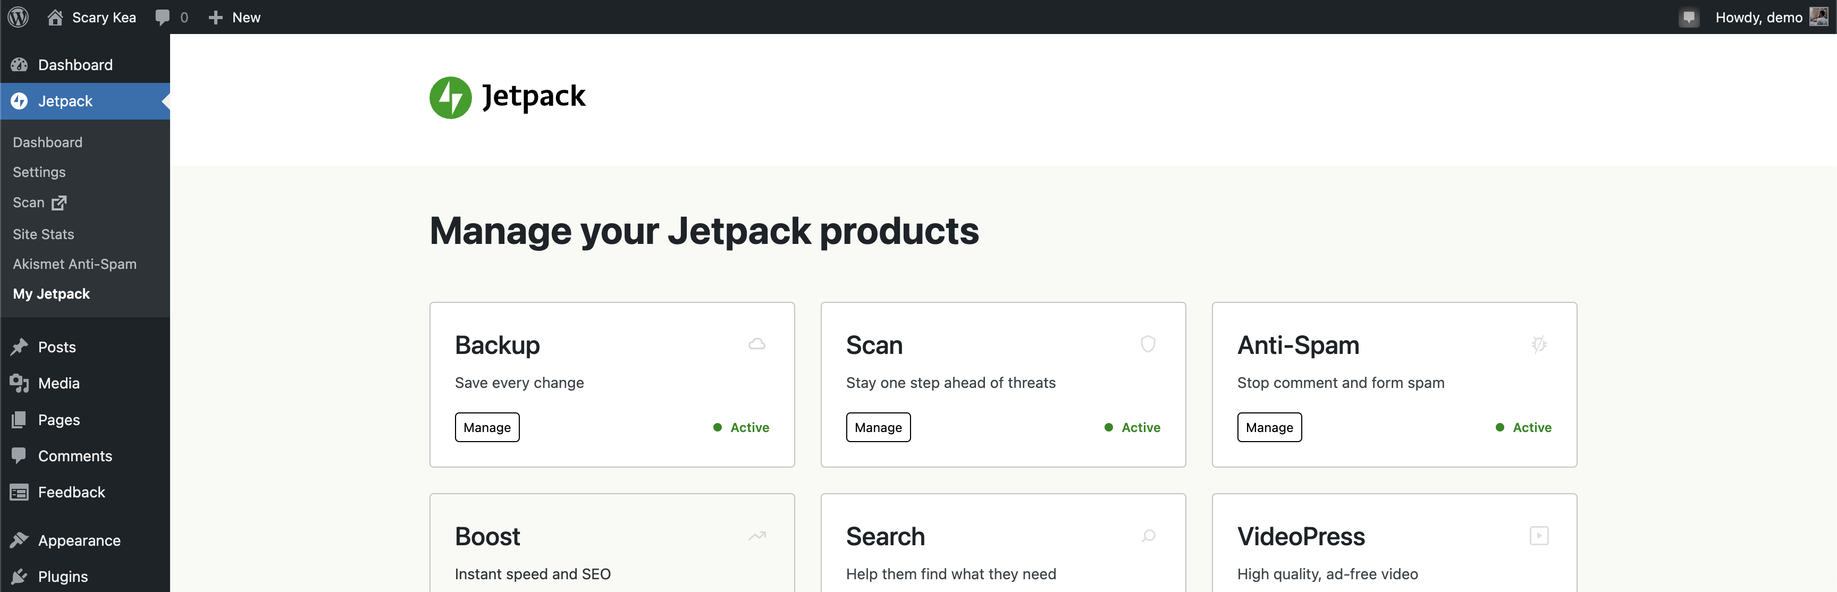Click the trend arrow icon on Boost card

click(x=756, y=536)
